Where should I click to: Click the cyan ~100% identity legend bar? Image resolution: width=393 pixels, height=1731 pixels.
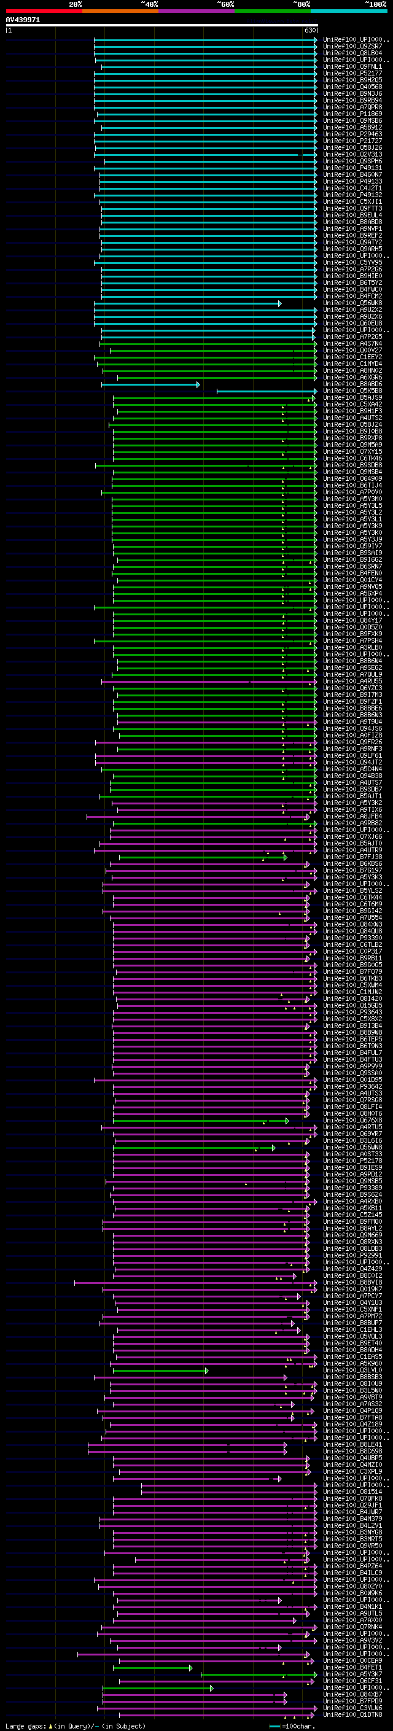pos(349,11)
